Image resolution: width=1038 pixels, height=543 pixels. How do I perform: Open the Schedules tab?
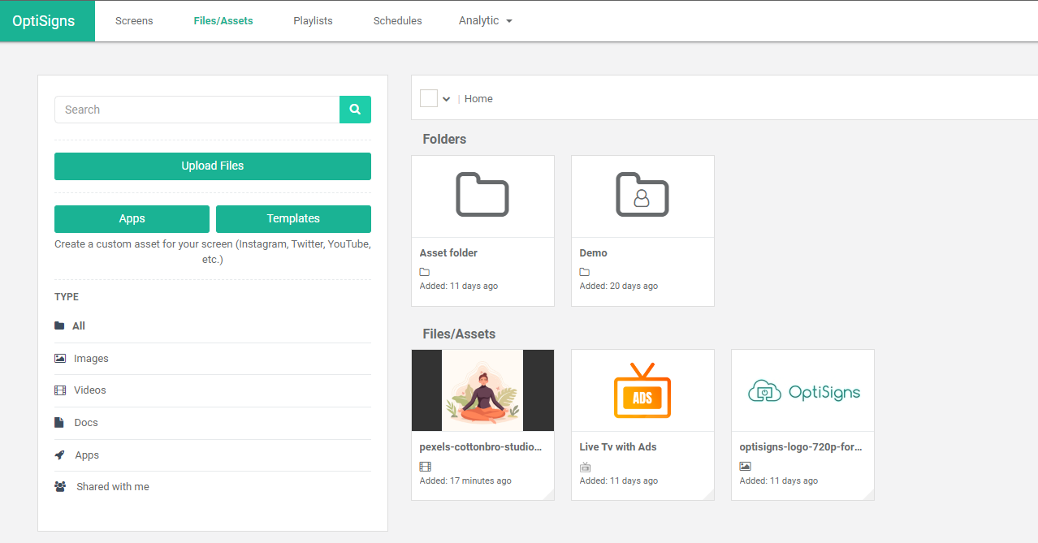[x=397, y=20]
